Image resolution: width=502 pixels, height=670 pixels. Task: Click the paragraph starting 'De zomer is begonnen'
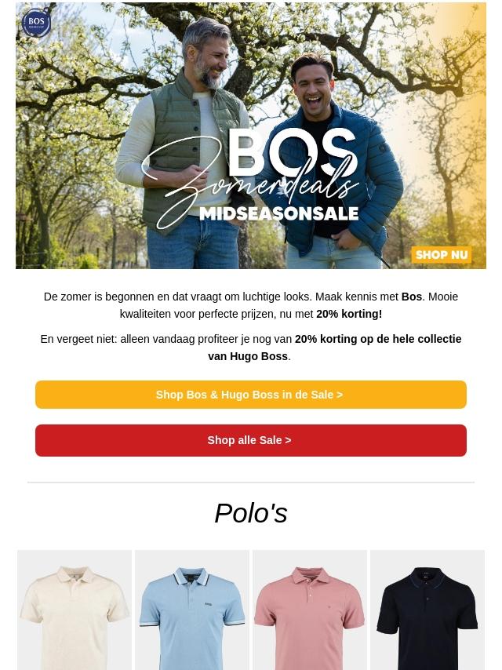tap(251, 305)
